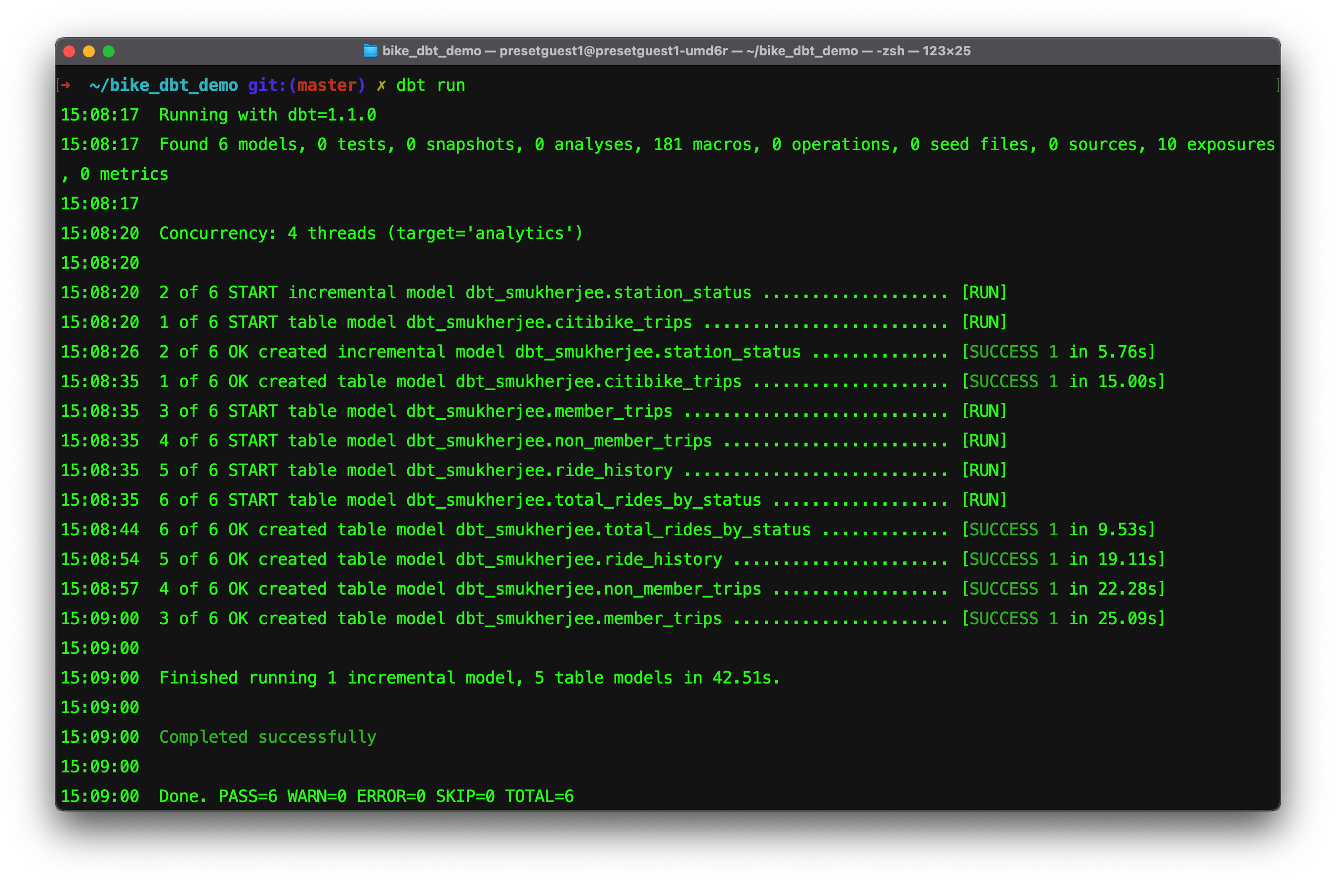Screen dimensions: 1336x884
Task: Click the green zoom window button
Action: (x=109, y=51)
